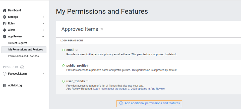Click the green circle beside user_friends
This screenshot has height=109, width=241.
63,81
